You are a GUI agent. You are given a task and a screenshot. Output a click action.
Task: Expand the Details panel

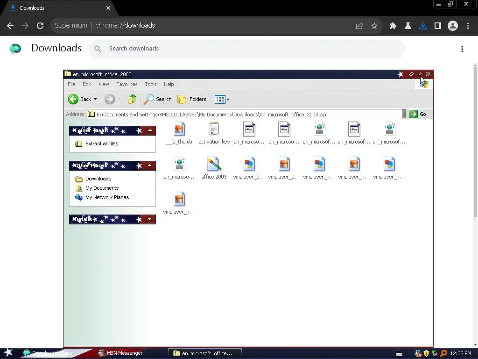150,219
